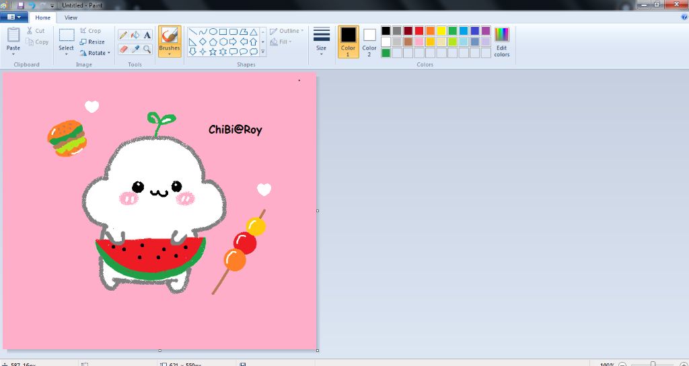Select the Pencil tool
The width and height of the screenshot is (689, 366).
[x=124, y=35]
